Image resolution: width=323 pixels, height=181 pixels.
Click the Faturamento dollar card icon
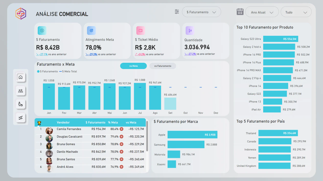click(42, 30)
